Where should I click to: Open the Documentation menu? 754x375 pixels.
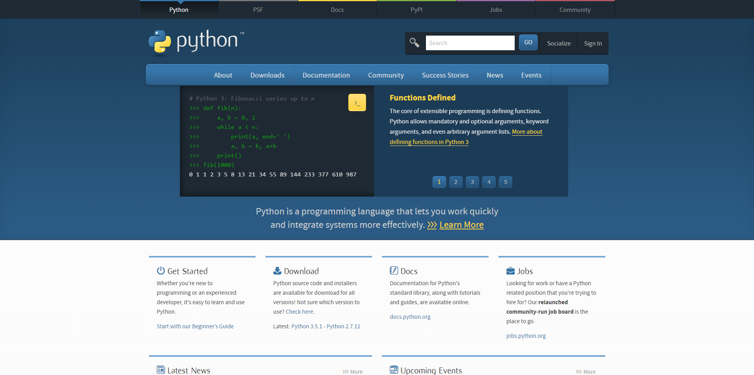point(326,75)
